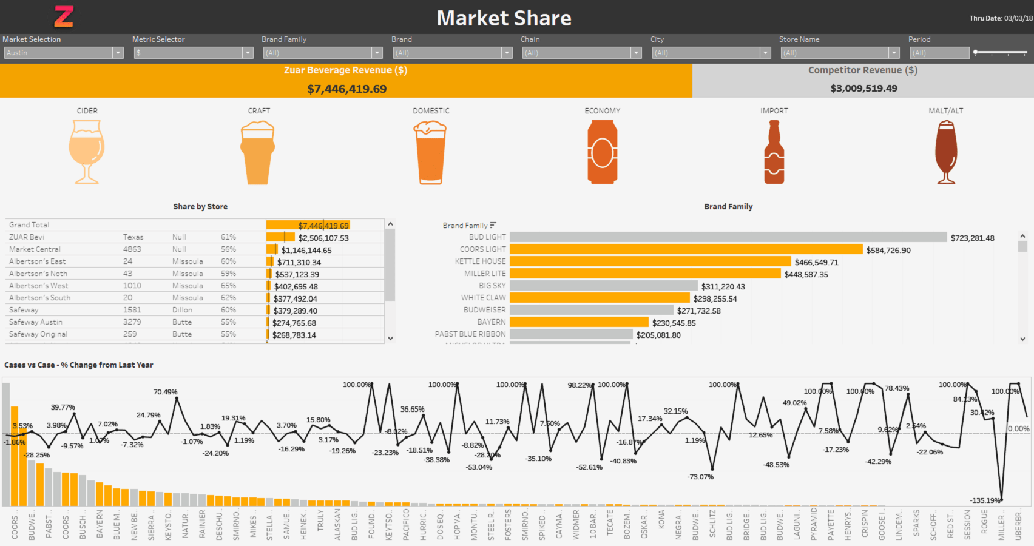Image resolution: width=1034 pixels, height=546 pixels.
Task: Click the Period filter field
Action: [939, 53]
